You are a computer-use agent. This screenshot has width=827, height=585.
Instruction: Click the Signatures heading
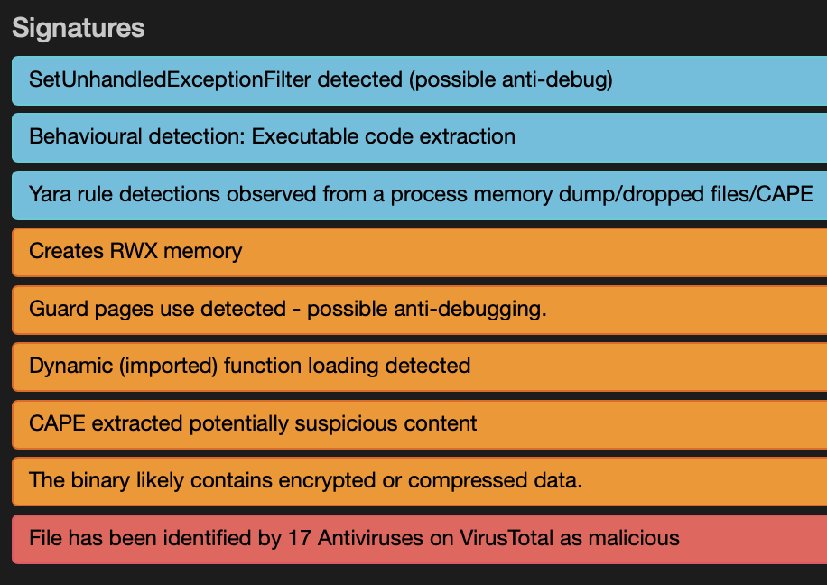[78, 27]
